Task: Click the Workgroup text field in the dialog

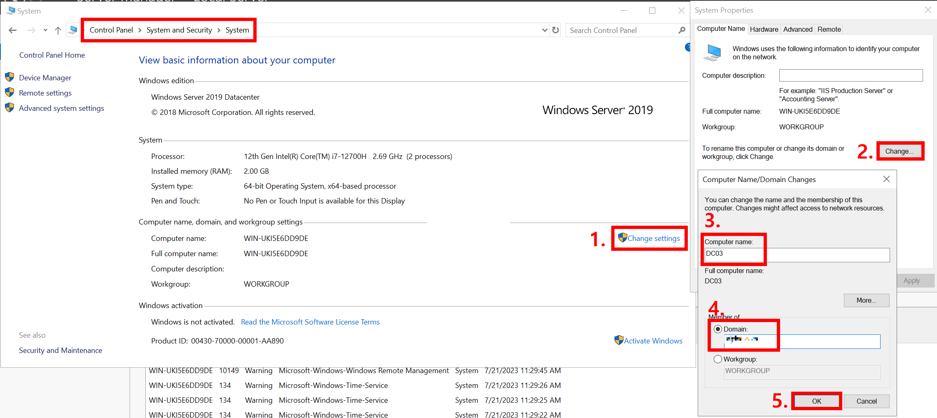Action: pos(802,372)
